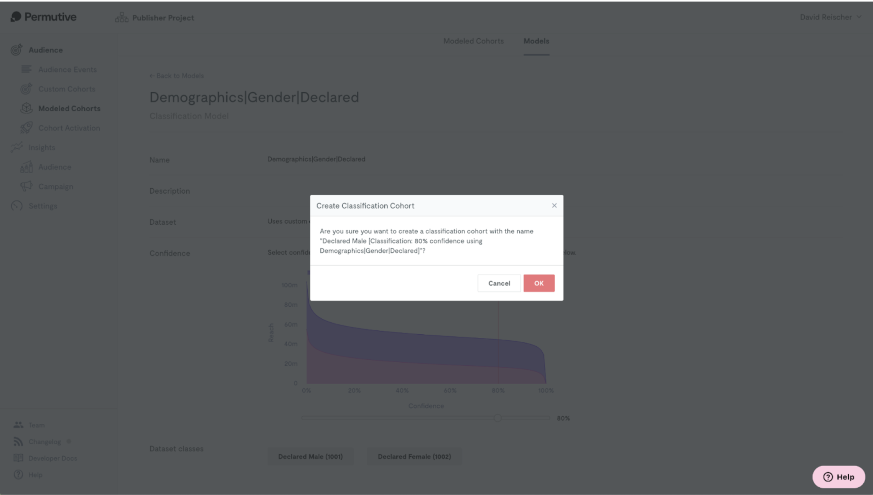Click the Settings gauge icon
This screenshot has width=873, height=495.
16,206
